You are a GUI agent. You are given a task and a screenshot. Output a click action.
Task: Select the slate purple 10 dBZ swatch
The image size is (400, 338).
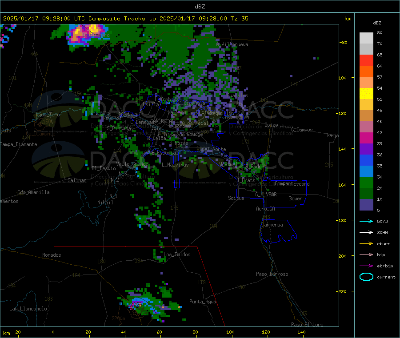[x=366, y=204]
